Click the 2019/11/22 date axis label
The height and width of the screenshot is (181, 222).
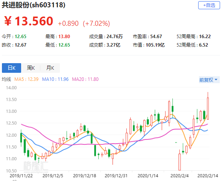pos(21,176)
